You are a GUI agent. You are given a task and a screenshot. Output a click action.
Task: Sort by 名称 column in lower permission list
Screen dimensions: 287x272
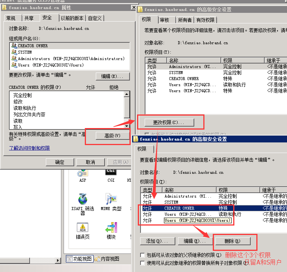189,190
